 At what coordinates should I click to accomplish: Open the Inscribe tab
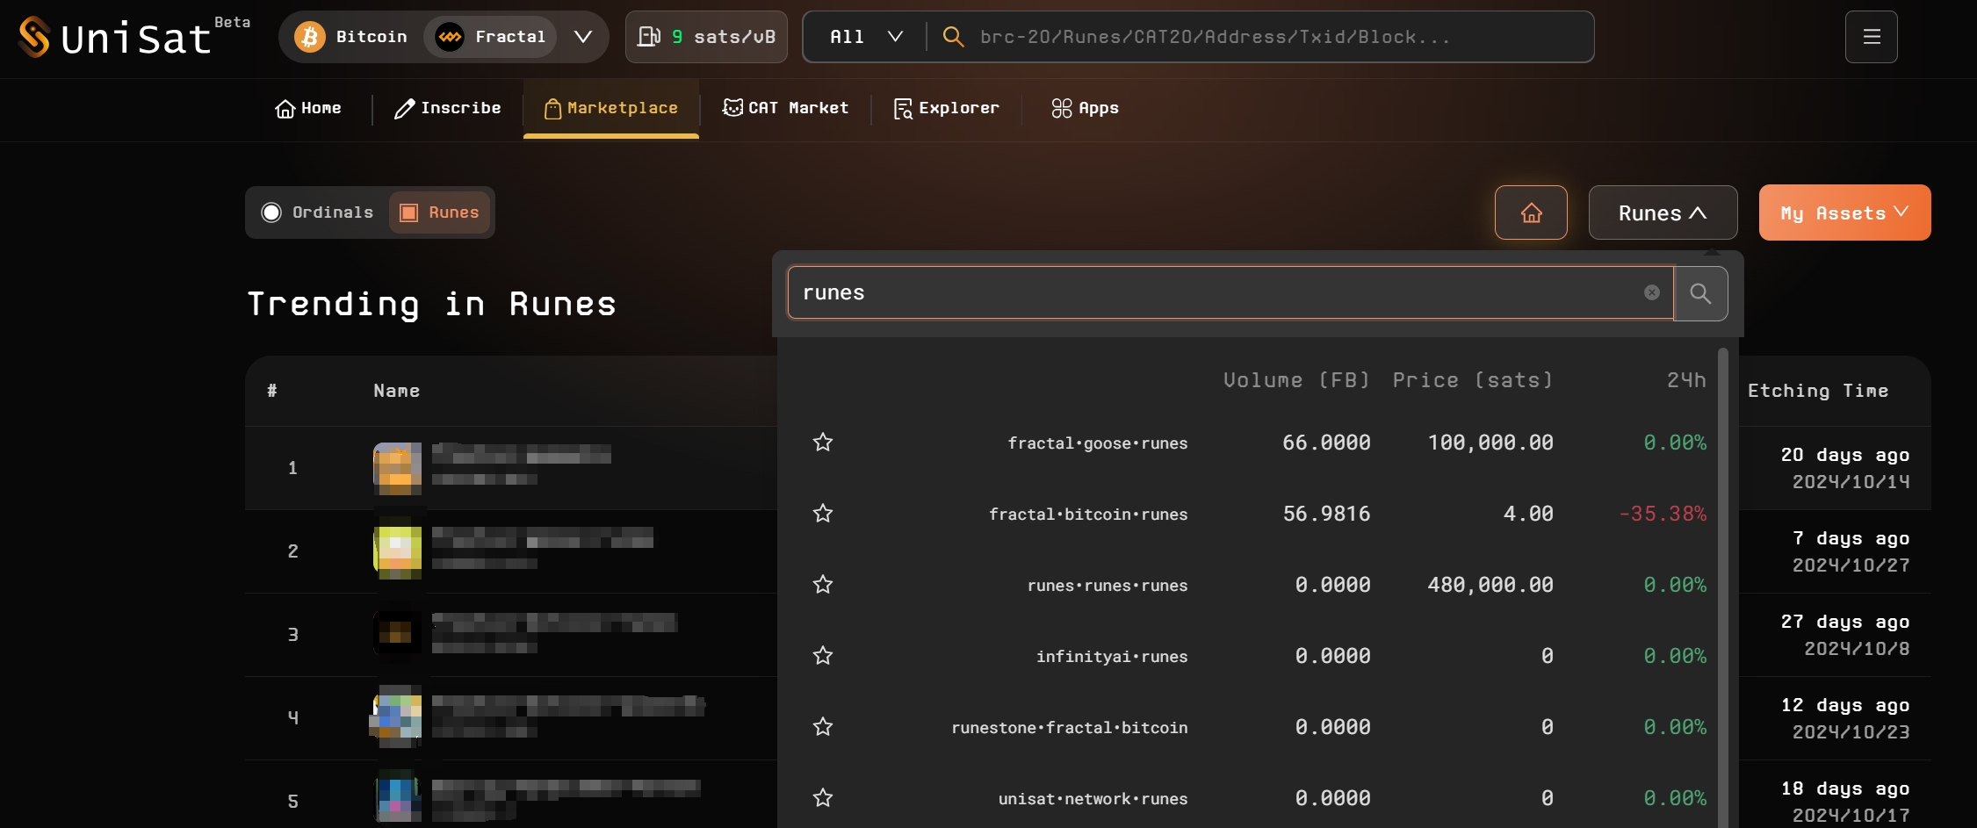click(448, 108)
